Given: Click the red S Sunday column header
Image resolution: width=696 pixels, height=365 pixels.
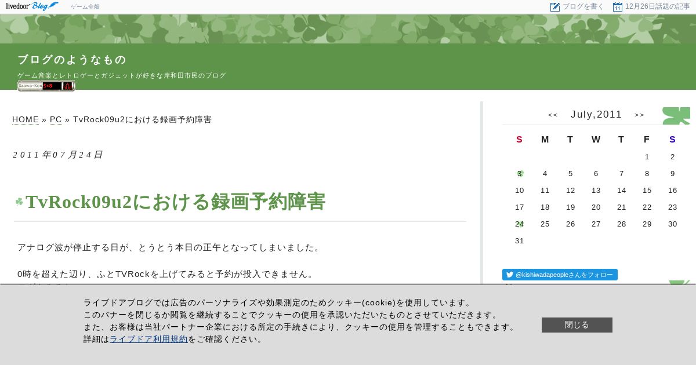Looking at the screenshot, I should pyautogui.click(x=520, y=139).
